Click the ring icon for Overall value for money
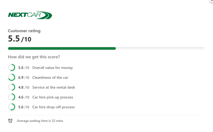This screenshot has width=213, height=132. (x=11, y=68)
